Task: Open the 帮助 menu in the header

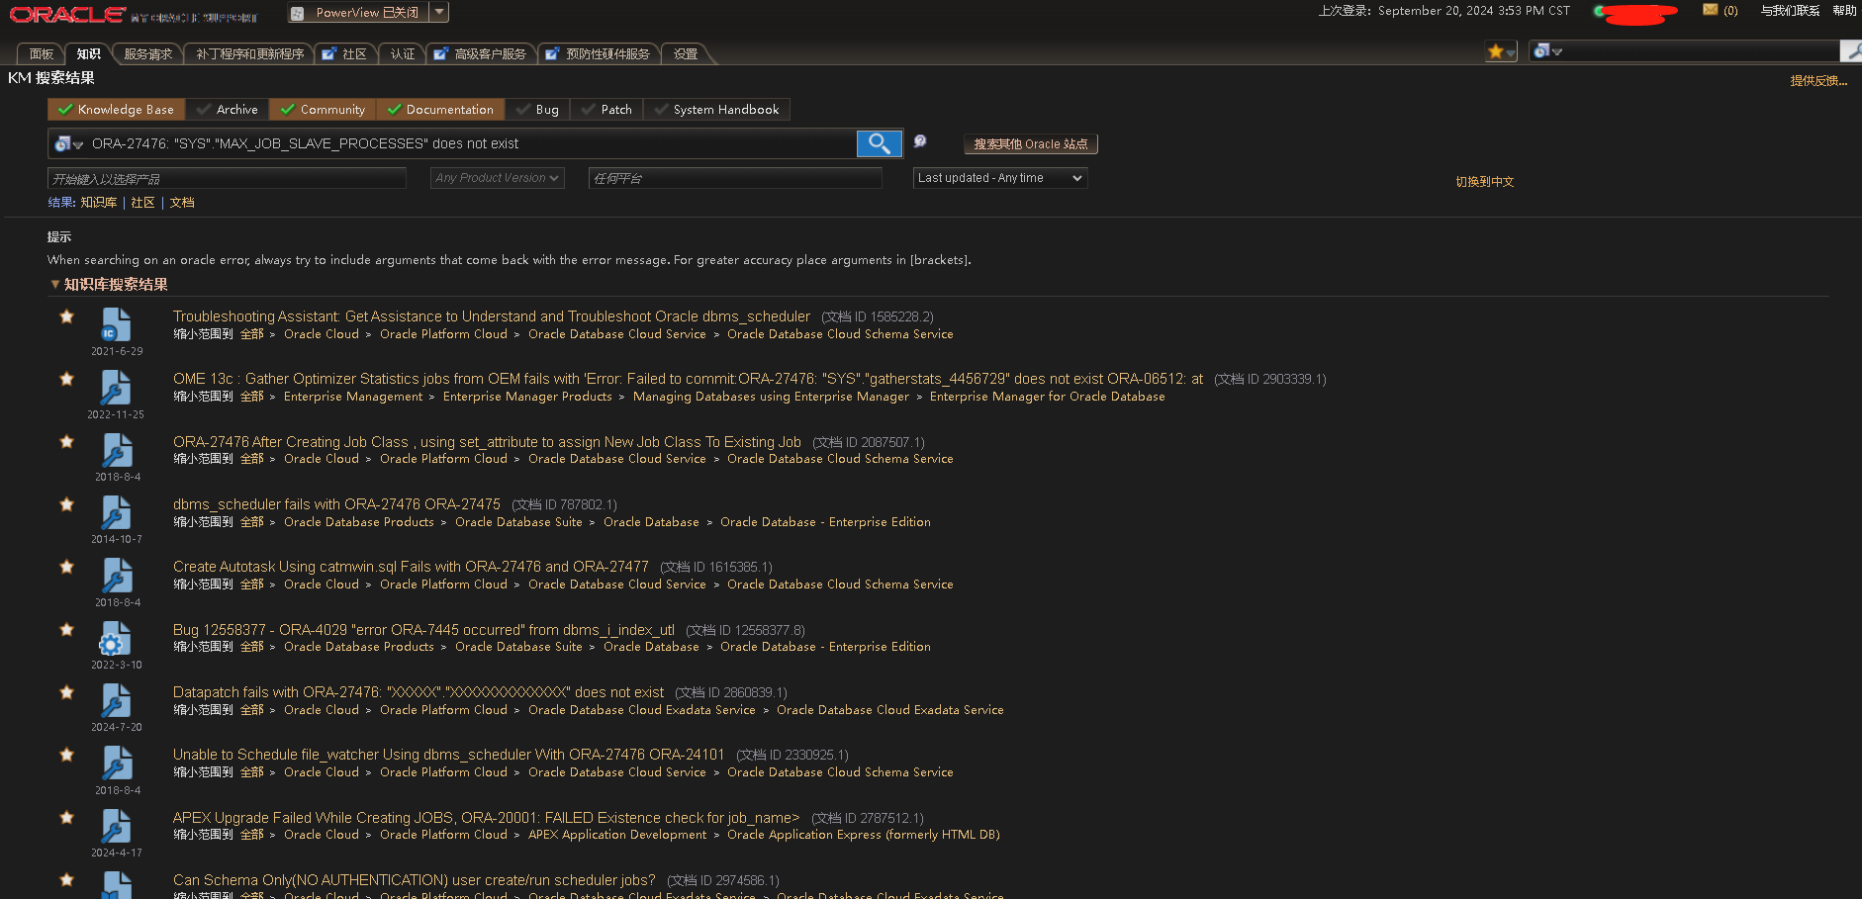Action: click(1844, 11)
